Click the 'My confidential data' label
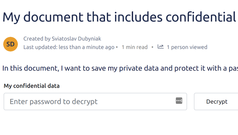This screenshot has height=135, width=238. (32, 86)
